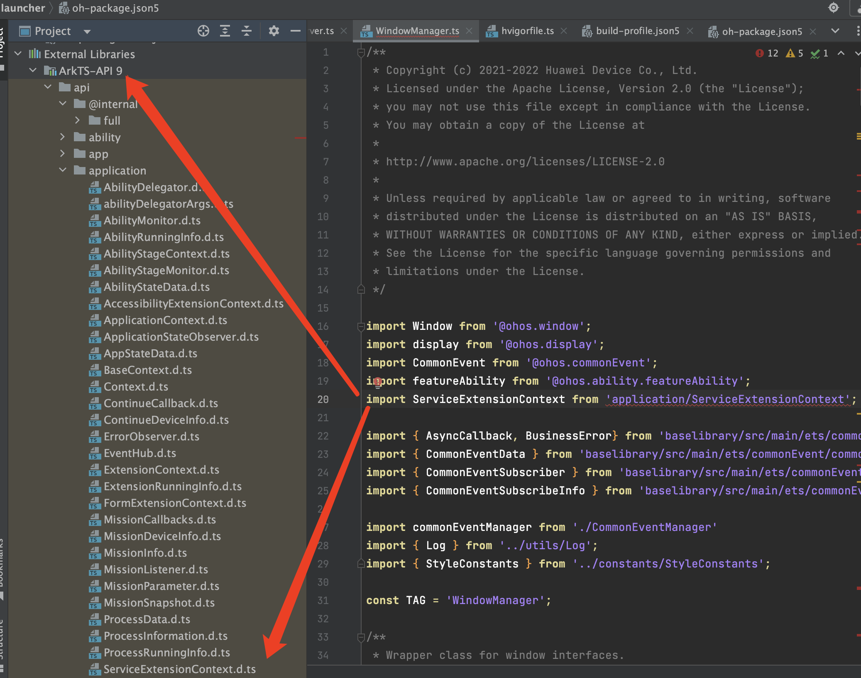Open Project panel settings gear

click(274, 31)
